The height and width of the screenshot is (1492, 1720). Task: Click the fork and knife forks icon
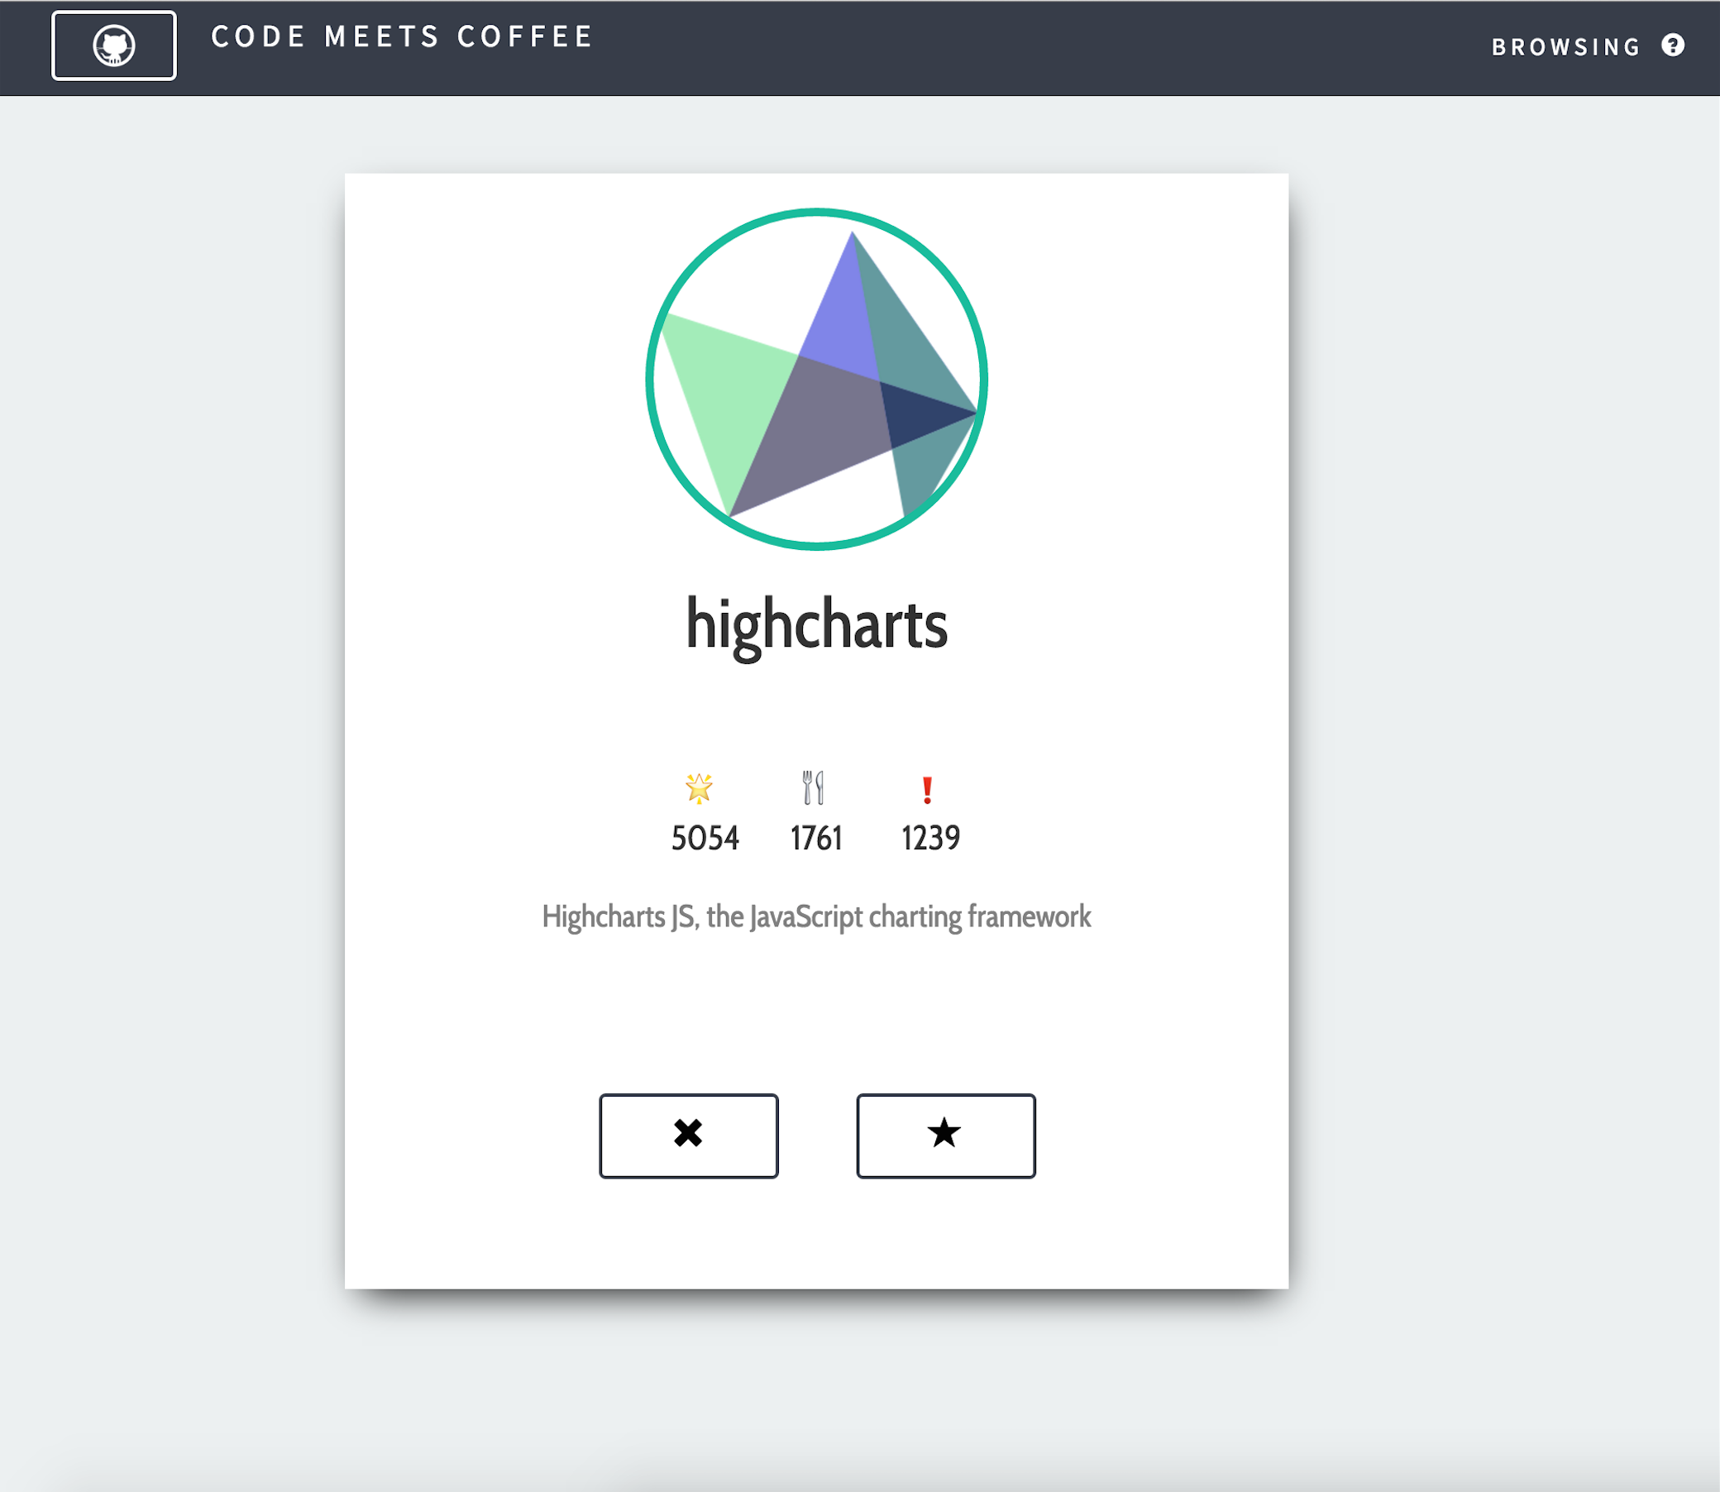tap(814, 787)
